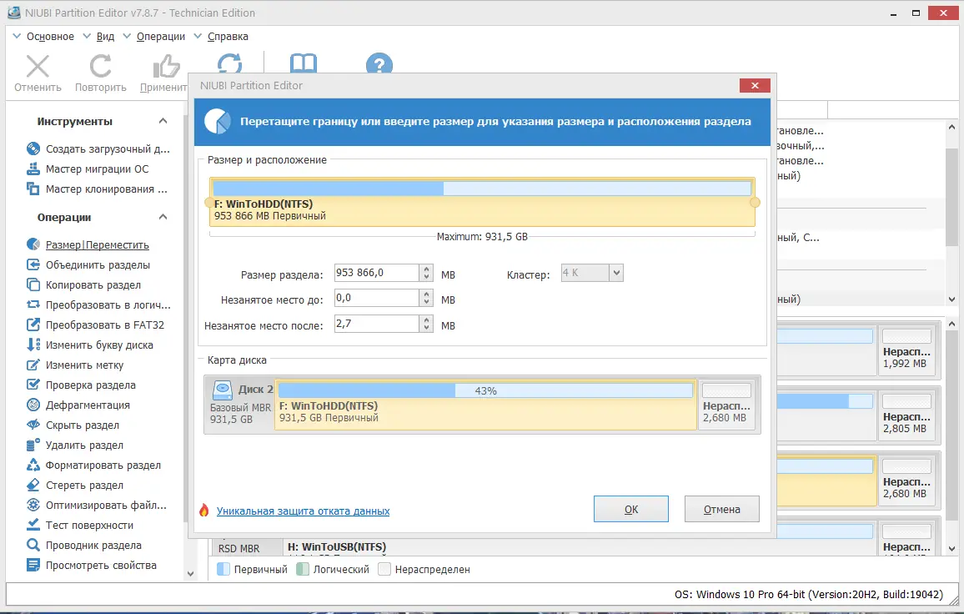Increase Незанятое место до value
Image resolution: width=964 pixels, height=614 pixels.
point(427,294)
